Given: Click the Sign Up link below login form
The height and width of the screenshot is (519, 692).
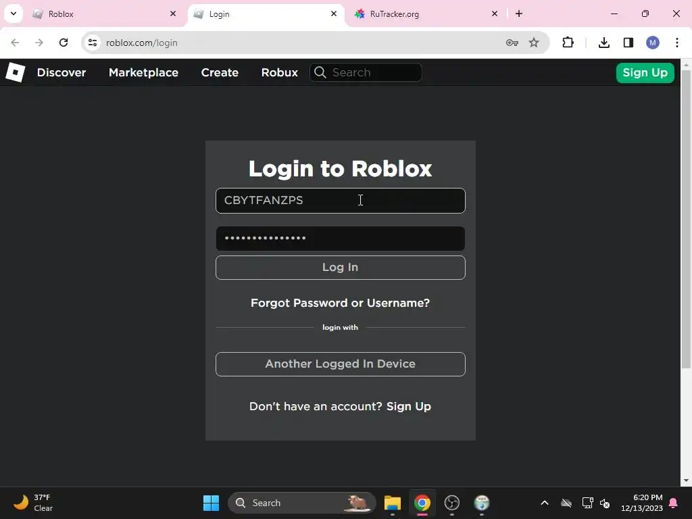Looking at the screenshot, I should (409, 406).
